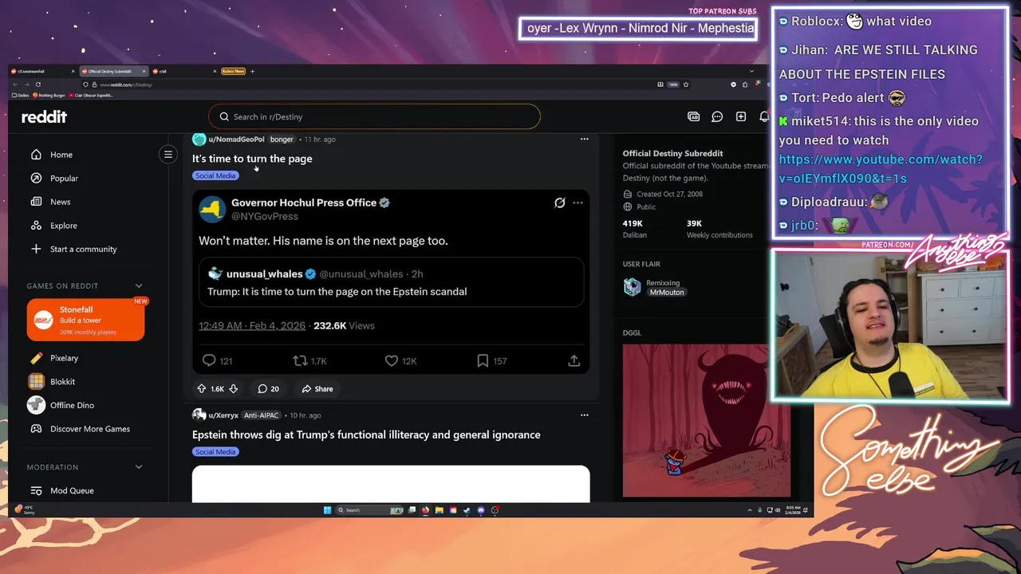This screenshot has width=1021, height=574.
Task: Click the Official Destiny Subreddit title
Action: pos(672,153)
